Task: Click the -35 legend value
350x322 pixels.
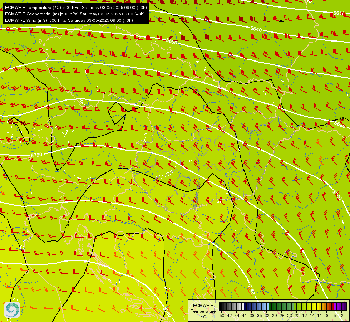Action: pyautogui.click(x=259, y=316)
